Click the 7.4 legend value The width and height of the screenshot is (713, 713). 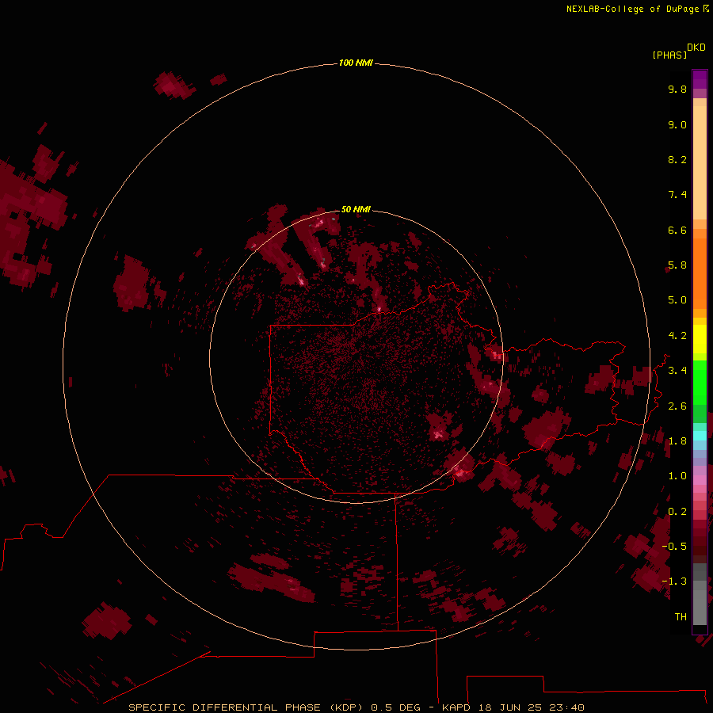677,195
